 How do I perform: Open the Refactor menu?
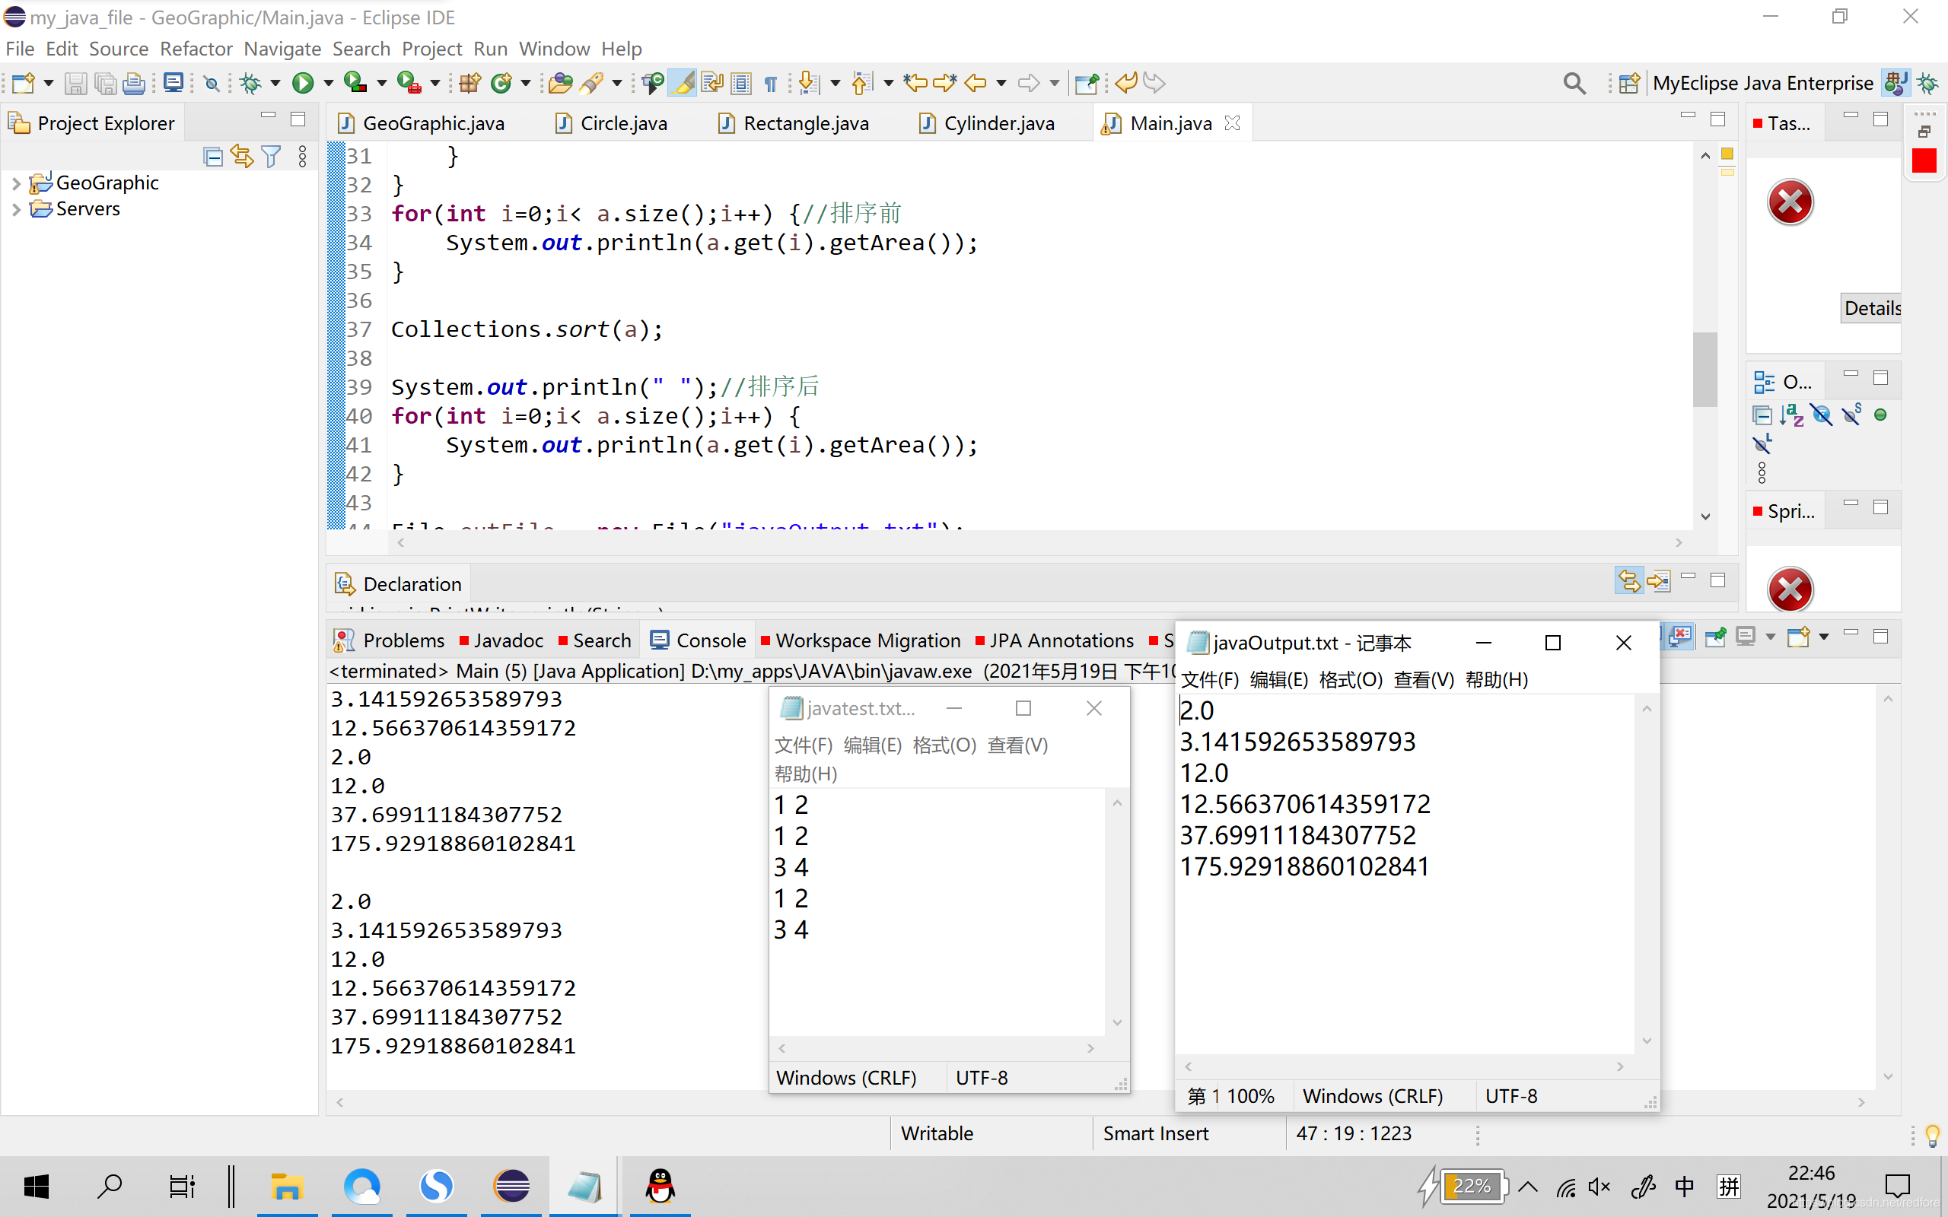196,49
